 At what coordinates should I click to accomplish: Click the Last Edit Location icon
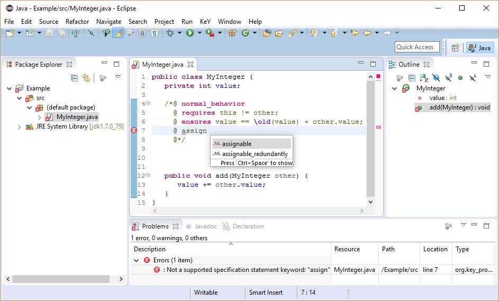point(355,33)
